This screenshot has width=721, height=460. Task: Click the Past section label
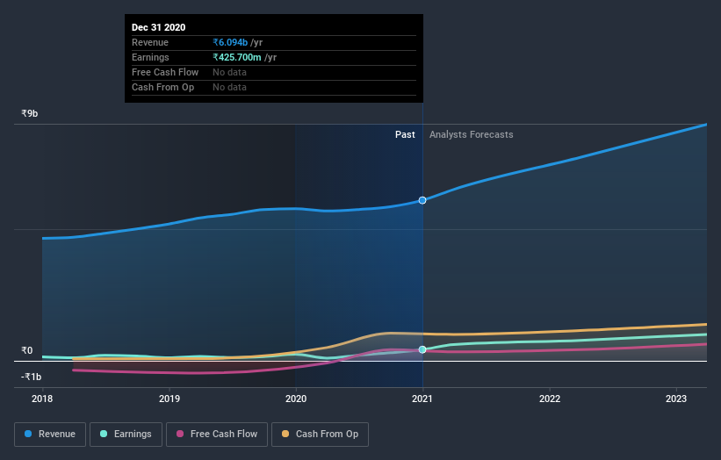405,134
